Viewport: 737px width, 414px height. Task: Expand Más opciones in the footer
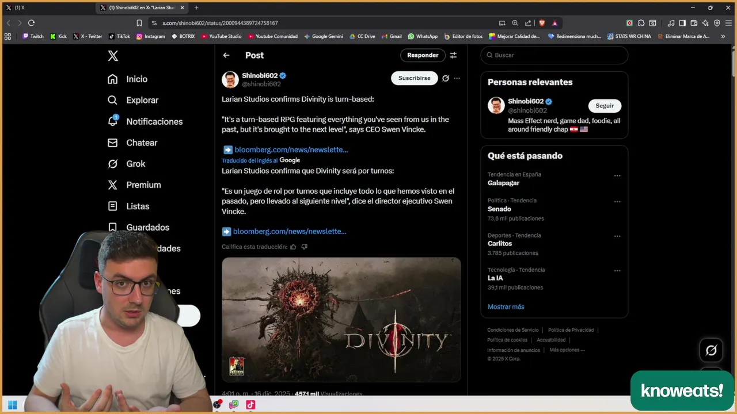567,350
